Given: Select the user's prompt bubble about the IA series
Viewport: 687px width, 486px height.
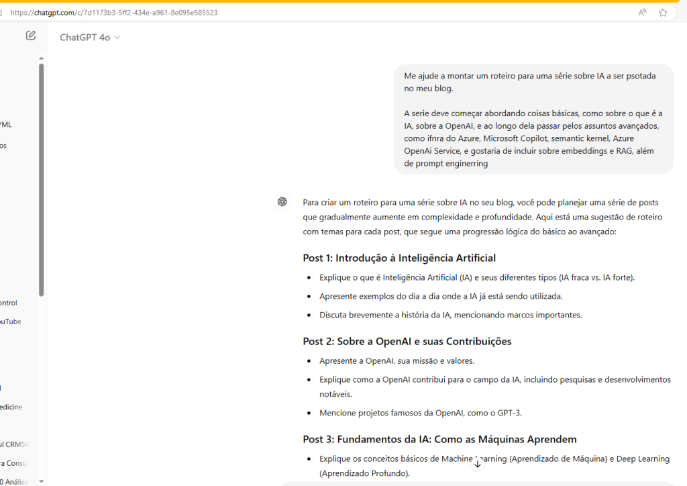Looking at the screenshot, I should pos(533,117).
